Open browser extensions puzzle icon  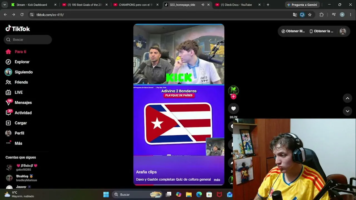pyautogui.click(x=322, y=15)
